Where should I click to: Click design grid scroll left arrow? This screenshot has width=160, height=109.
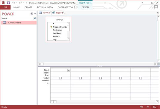point(52,102)
